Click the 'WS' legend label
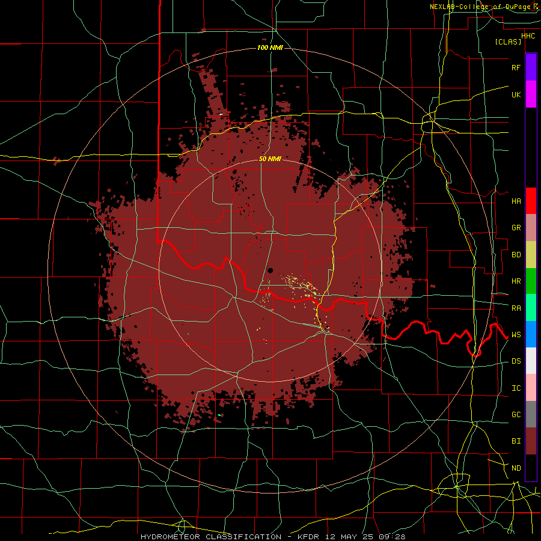Image resolution: width=541 pixels, height=541 pixels. [516, 334]
